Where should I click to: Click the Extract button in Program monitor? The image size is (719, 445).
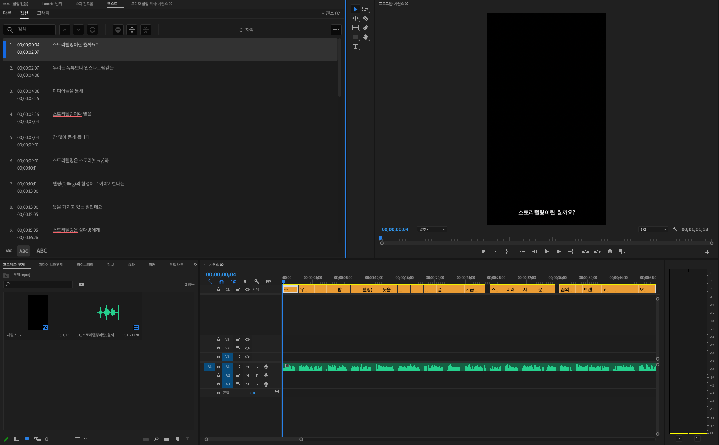(597, 252)
